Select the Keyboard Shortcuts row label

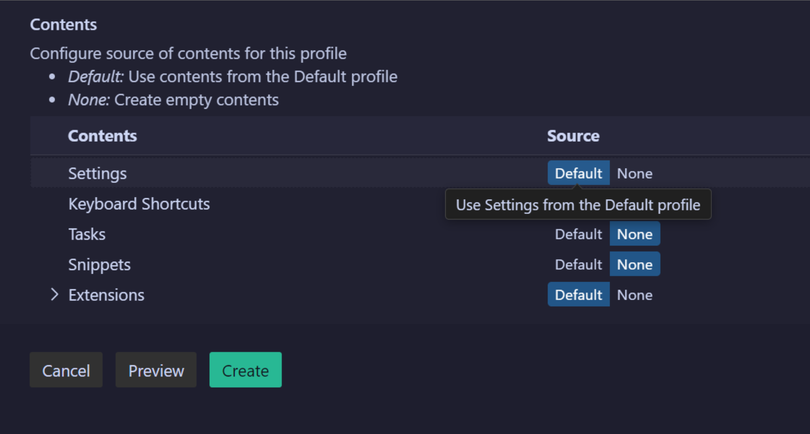point(139,204)
